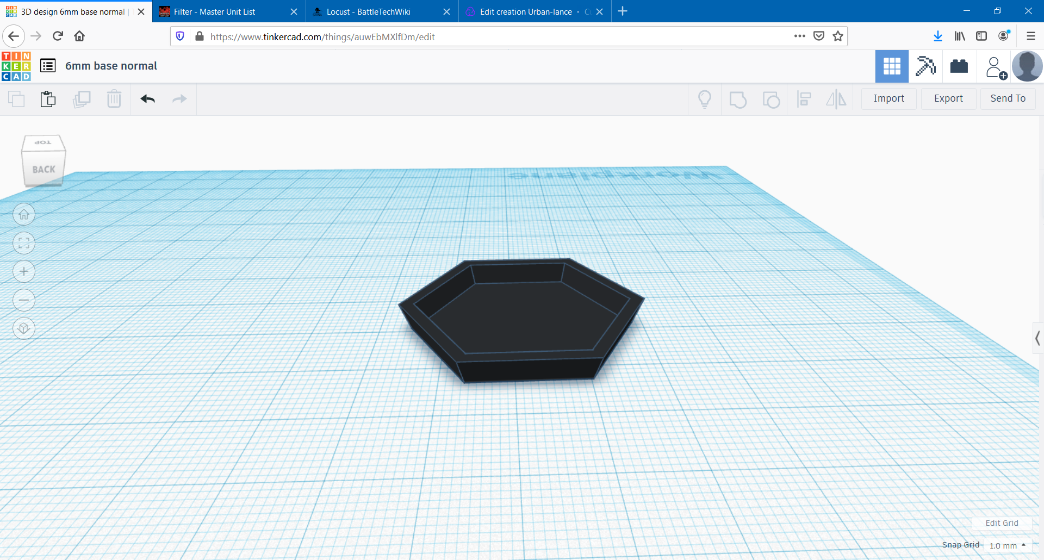Open the Blocks pickaxe mode

[925, 66]
